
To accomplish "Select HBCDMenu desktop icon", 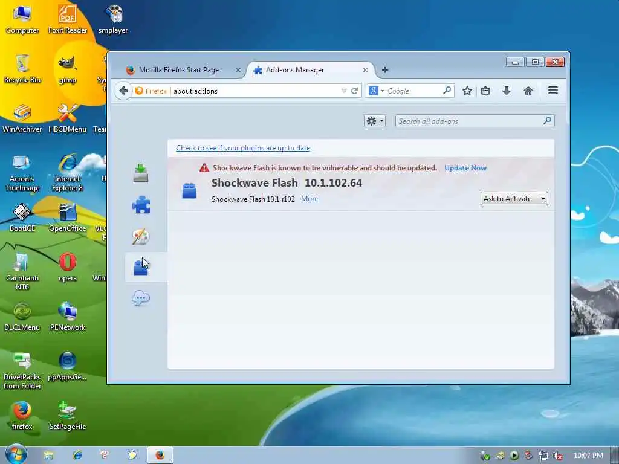I will (68, 118).
